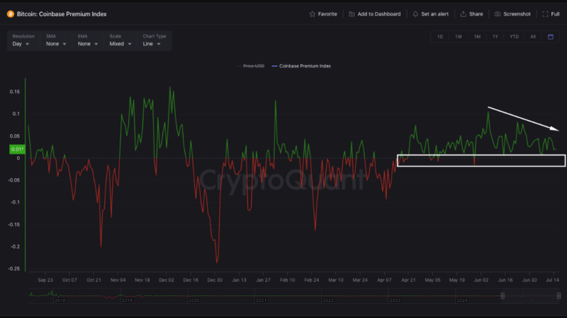Screen dimensions: 567x318
Task: Click the chart title Bitcoin: Coinbase Premium Index
Action: pyautogui.click(x=62, y=14)
